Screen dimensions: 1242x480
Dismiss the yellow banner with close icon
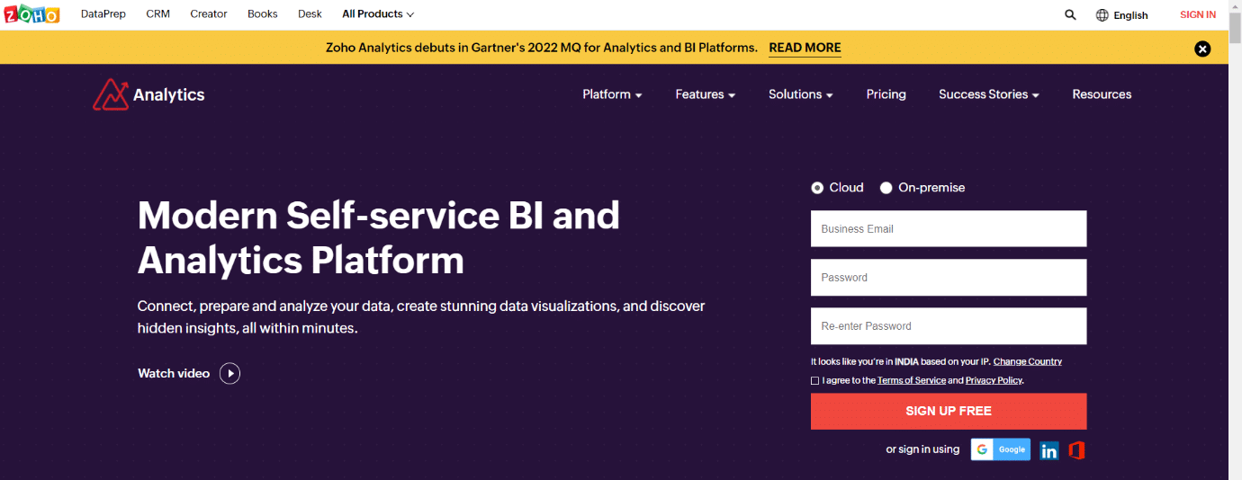tap(1202, 49)
